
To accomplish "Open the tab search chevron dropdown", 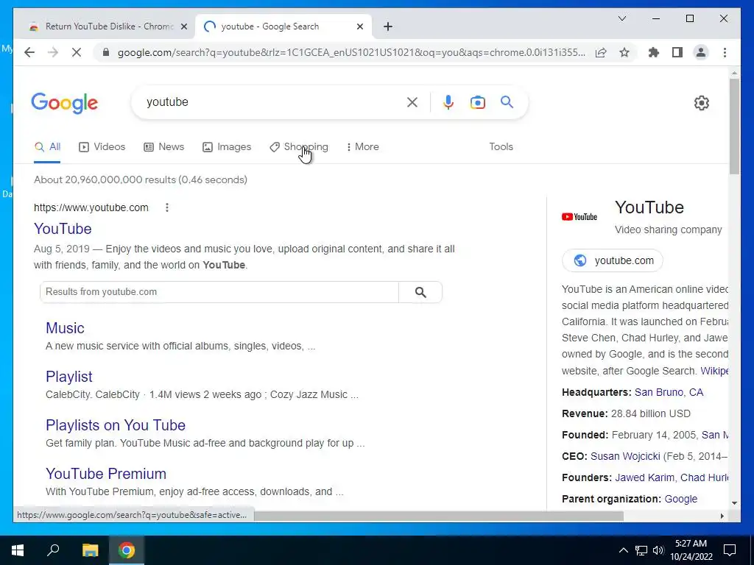I will (621, 18).
